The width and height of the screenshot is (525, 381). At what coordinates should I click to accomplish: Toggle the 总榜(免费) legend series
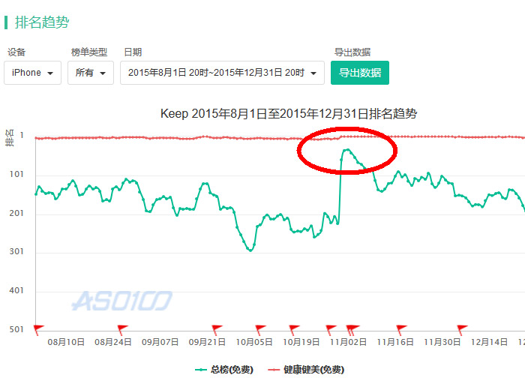[x=224, y=370]
